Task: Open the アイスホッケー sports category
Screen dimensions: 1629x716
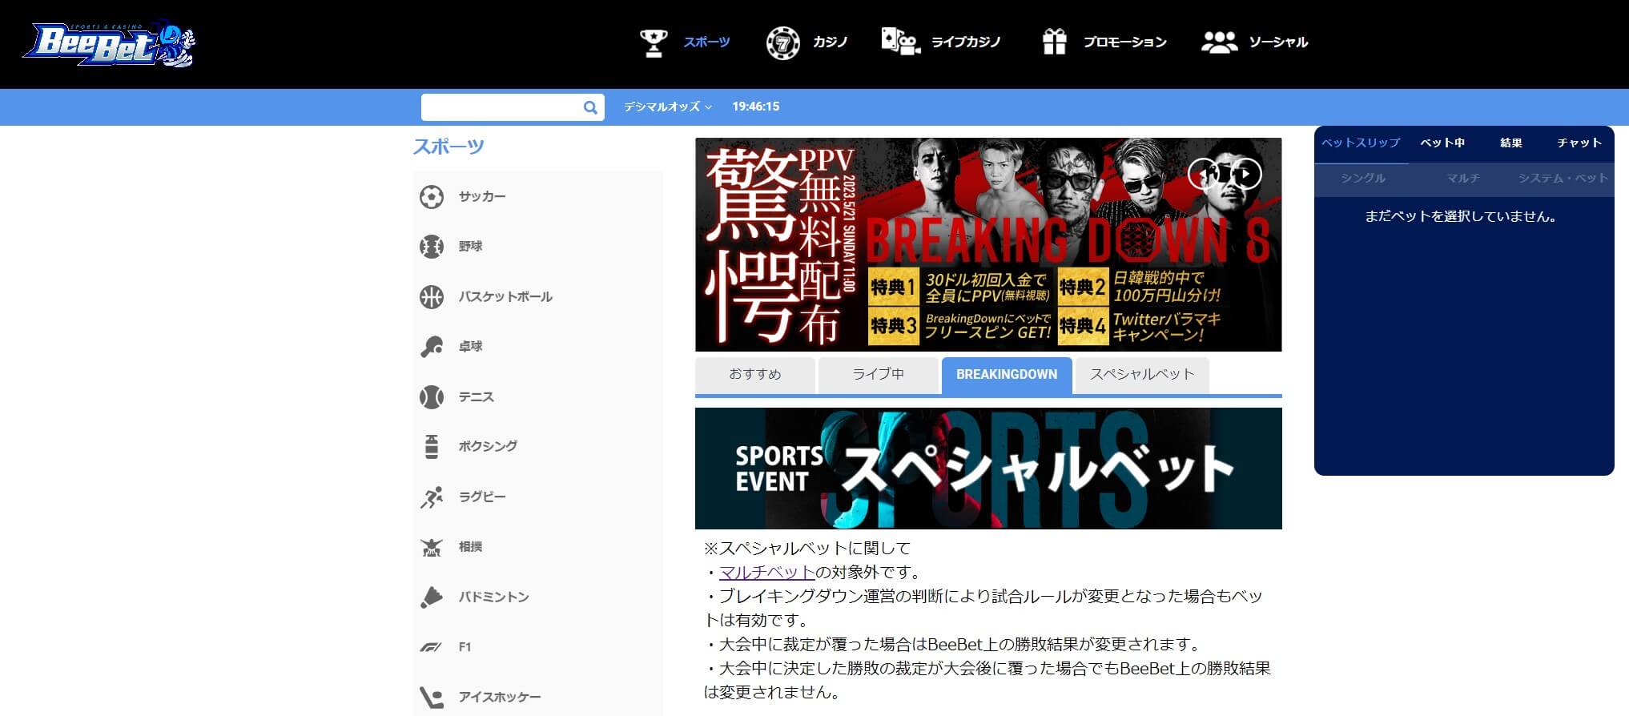Action: (x=500, y=698)
